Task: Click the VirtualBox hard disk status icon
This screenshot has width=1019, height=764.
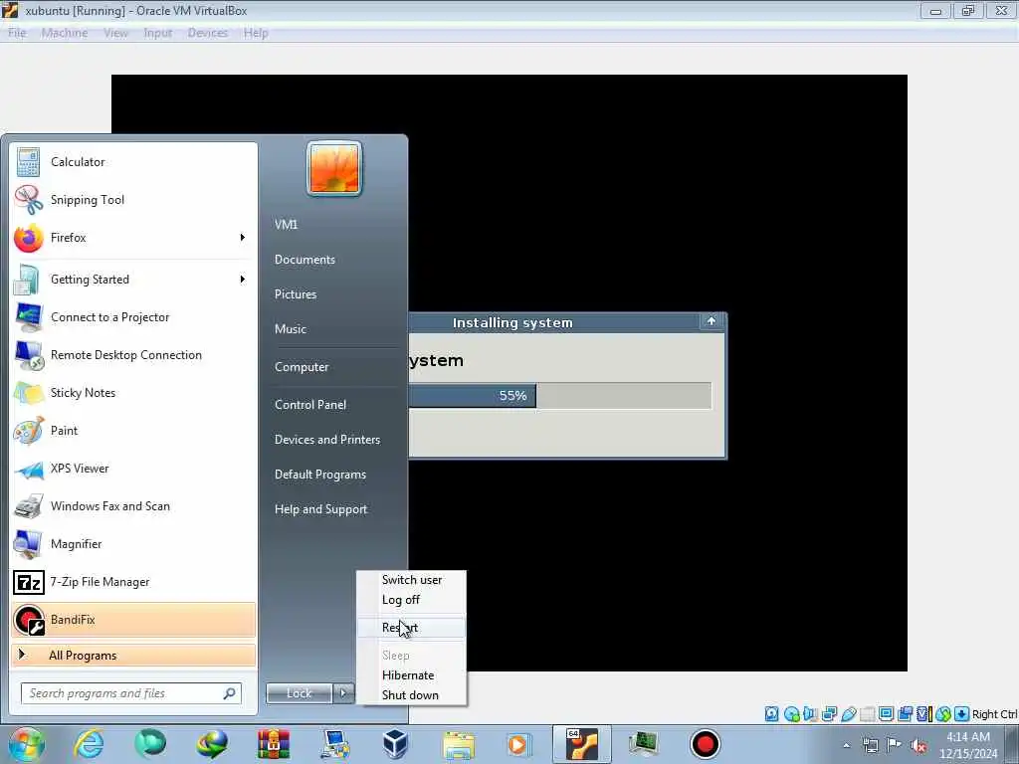Action: tap(771, 714)
